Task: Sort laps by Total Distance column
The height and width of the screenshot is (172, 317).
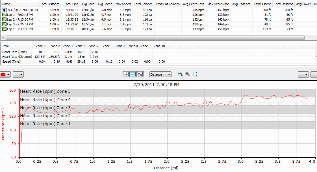Action: 50,4
